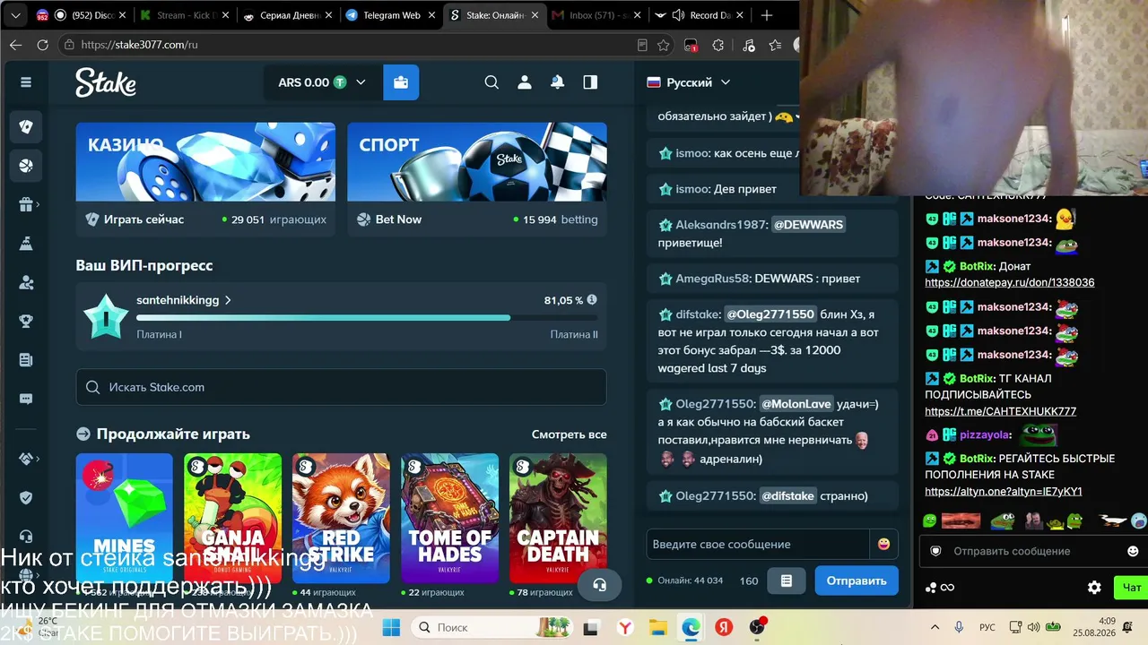The height and width of the screenshot is (645, 1148).
Task: Open the Red Strike game tile
Action: (341, 518)
